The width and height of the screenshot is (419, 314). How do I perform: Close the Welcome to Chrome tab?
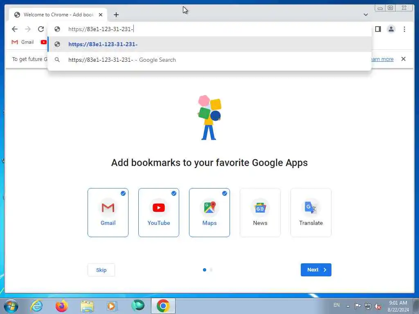101,15
